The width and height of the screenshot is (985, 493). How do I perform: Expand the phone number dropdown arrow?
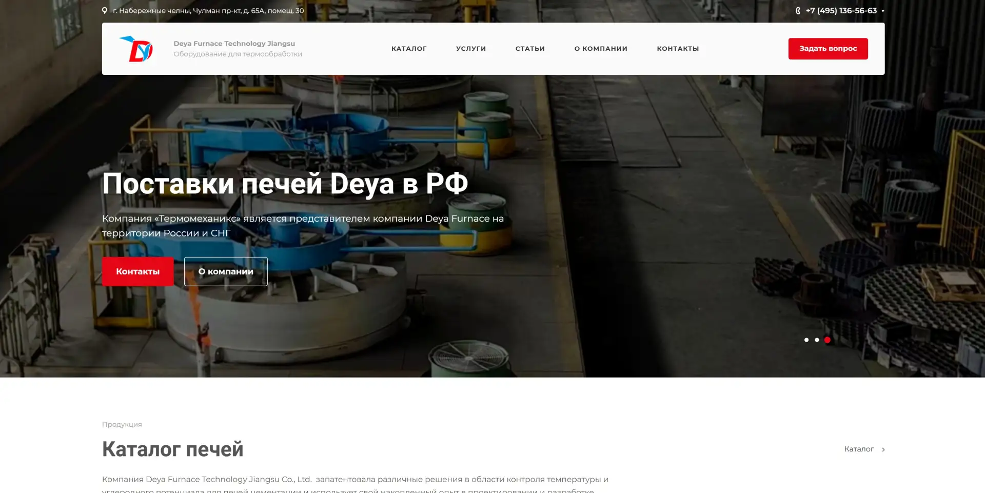pos(883,11)
